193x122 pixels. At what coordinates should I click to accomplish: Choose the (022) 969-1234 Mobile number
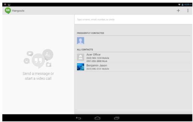point(98,58)
